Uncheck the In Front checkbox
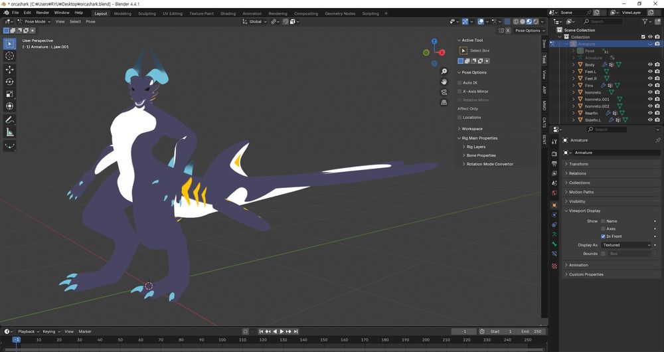 (x=603, y=236)
